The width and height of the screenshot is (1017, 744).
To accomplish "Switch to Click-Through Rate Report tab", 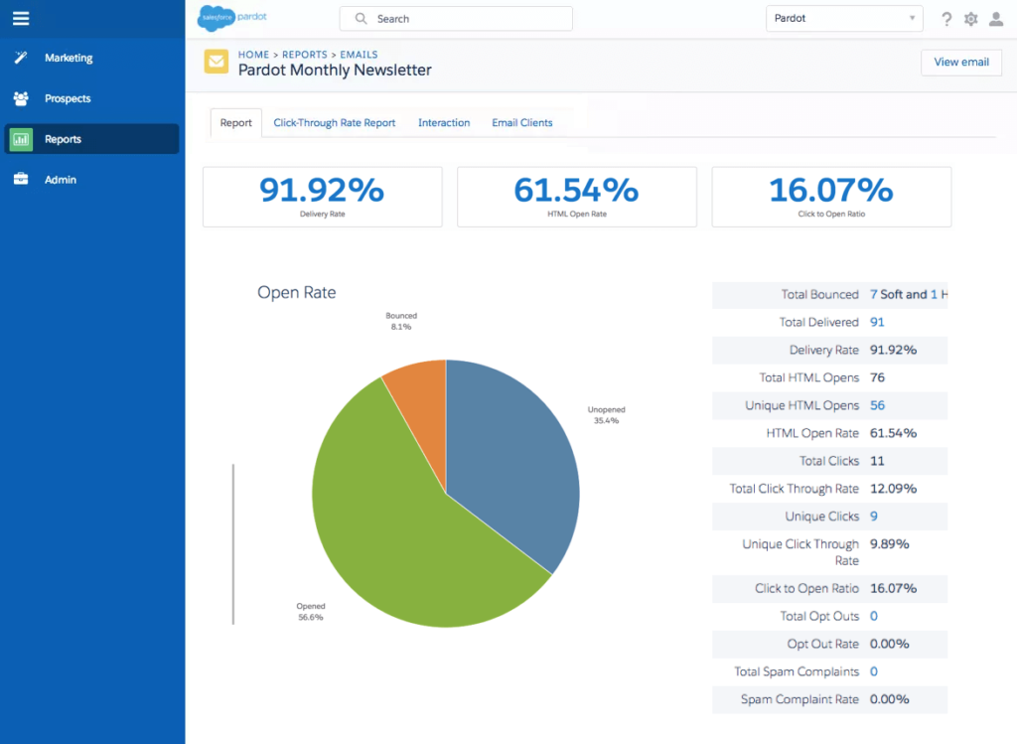I will [334, 122].
